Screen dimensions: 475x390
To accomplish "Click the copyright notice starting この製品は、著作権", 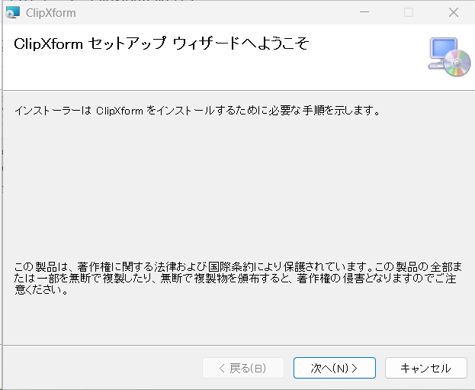I will pos(238,278).
